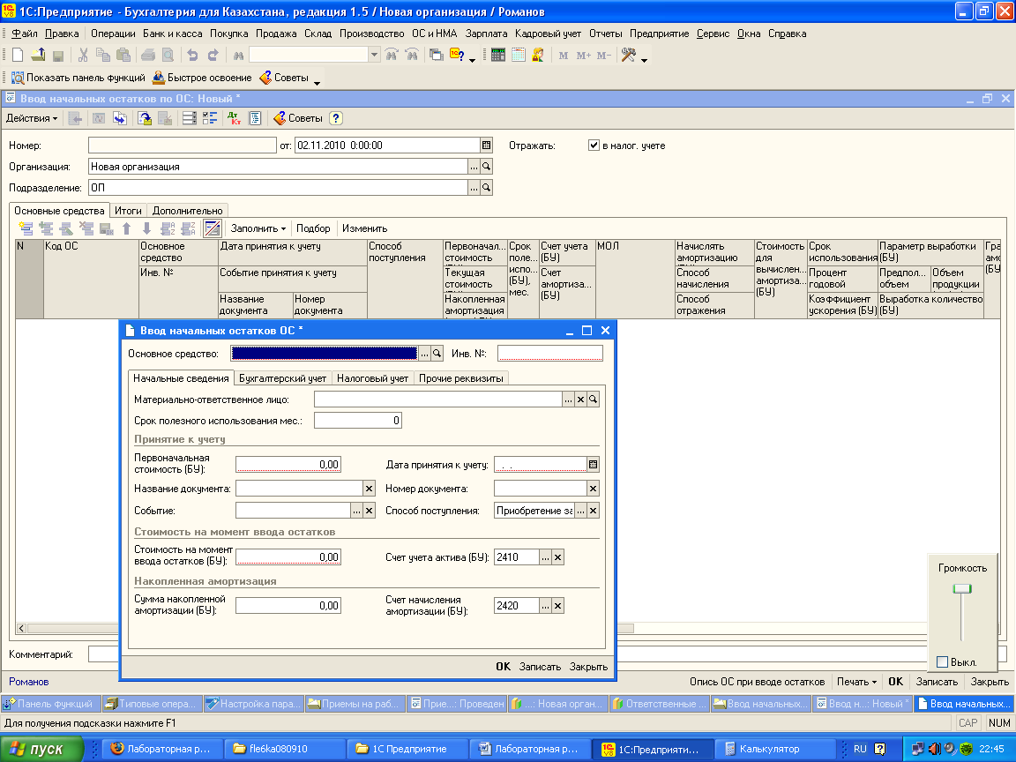Viewport: 1016px width, 762px height.
Task: Click the 1C help question icon
Action: point(457,56)
